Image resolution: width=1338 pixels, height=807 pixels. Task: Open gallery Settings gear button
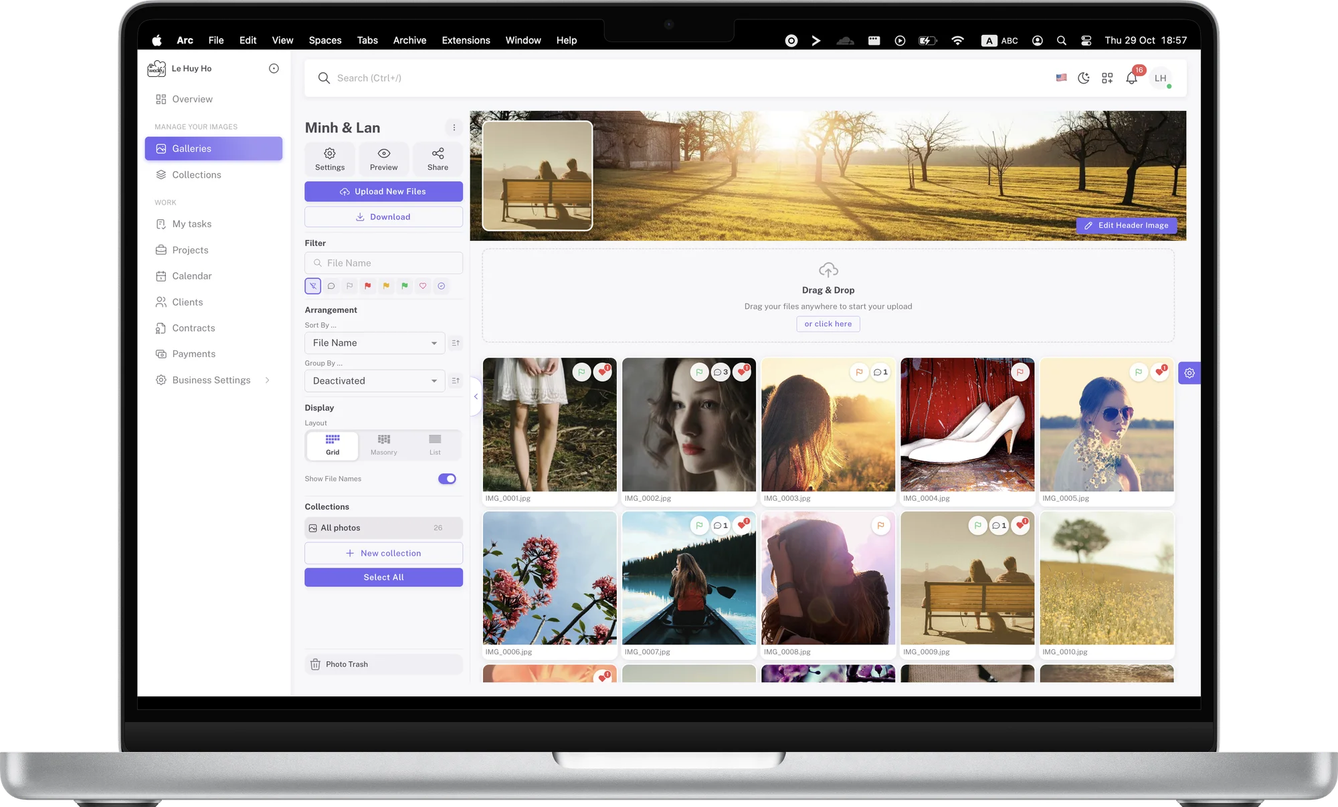pyautogui.click(x=330, y=159)
